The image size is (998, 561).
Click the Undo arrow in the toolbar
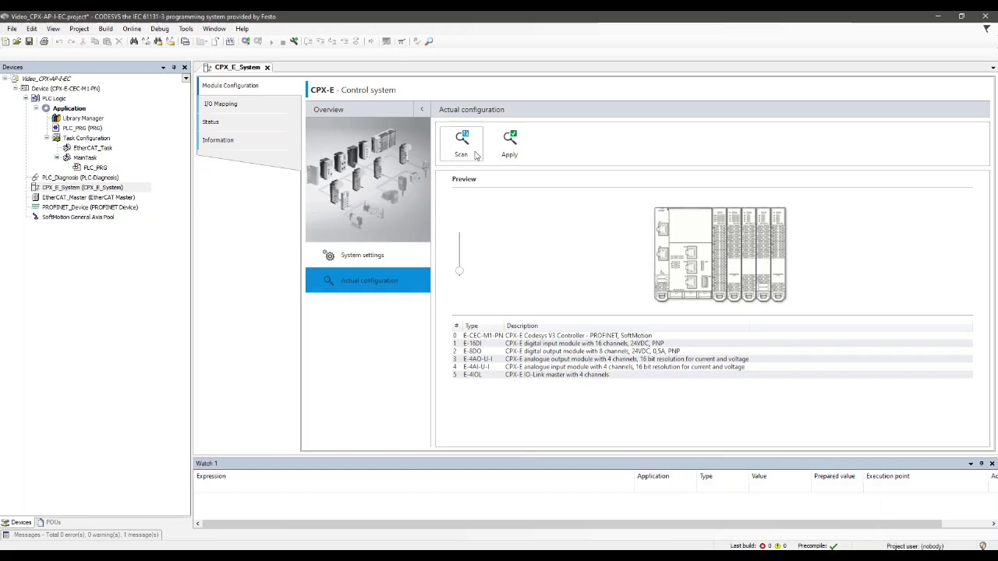pos(59,41)
